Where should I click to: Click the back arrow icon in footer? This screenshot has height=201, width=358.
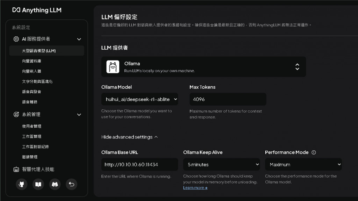[x=71, y=184]
